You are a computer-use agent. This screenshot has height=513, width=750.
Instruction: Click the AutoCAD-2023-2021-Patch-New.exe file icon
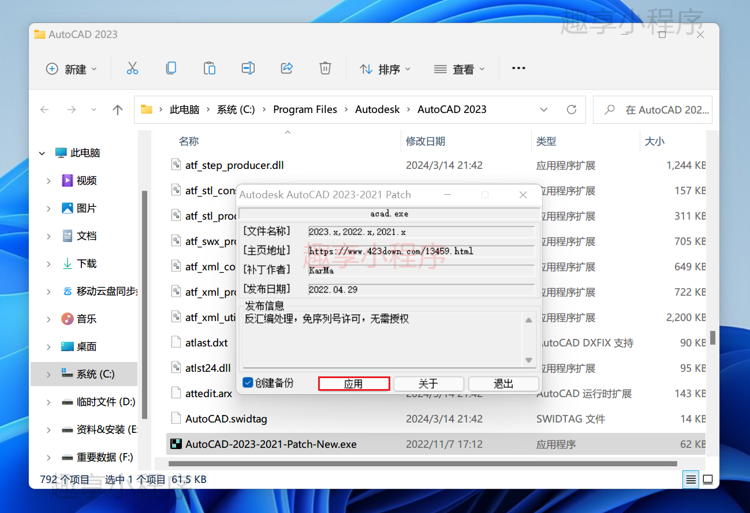(x=176, y=444)
